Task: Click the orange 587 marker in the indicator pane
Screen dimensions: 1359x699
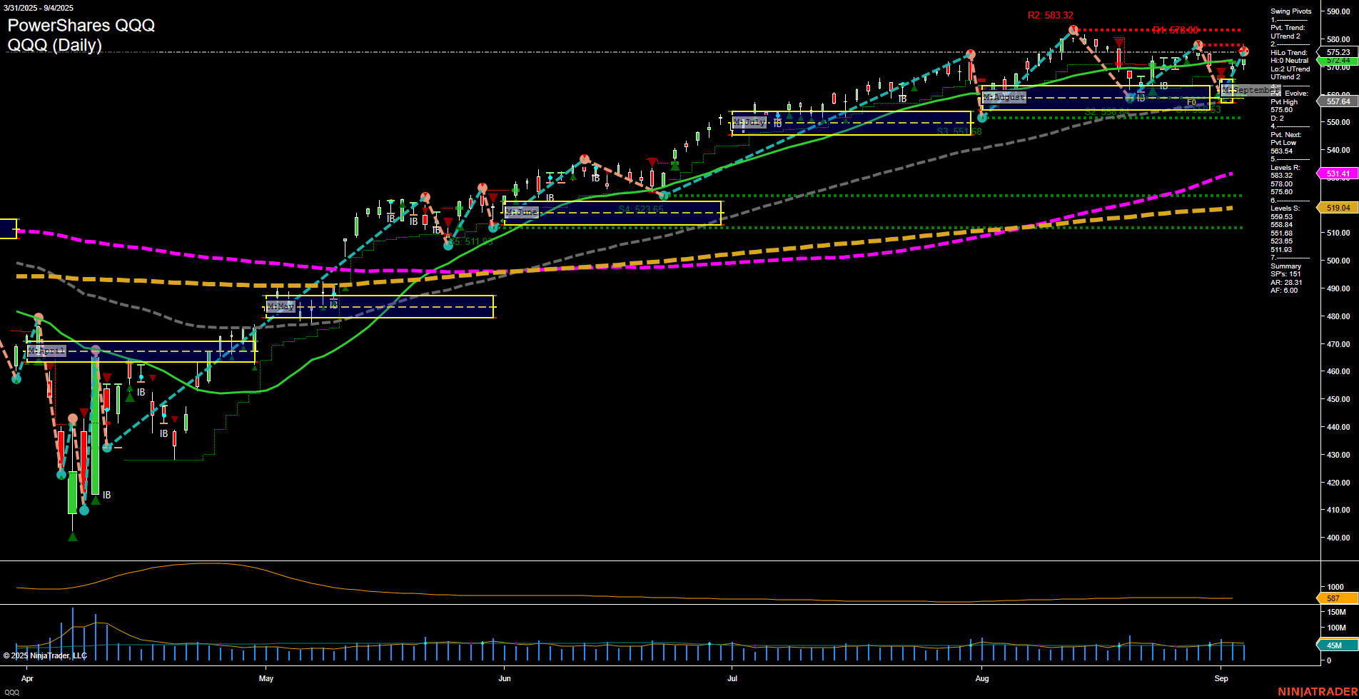Action: pyautogui.click(x=1332, y=598)
